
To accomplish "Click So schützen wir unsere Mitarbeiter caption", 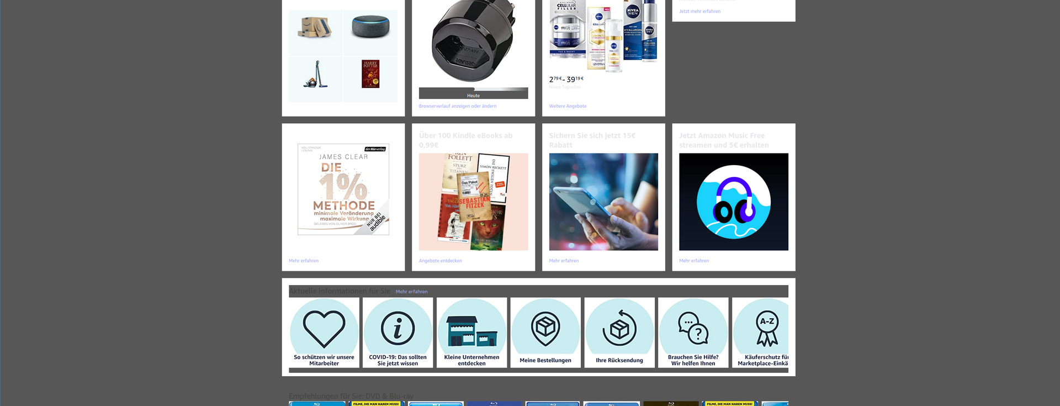I will tap(324, 360).
